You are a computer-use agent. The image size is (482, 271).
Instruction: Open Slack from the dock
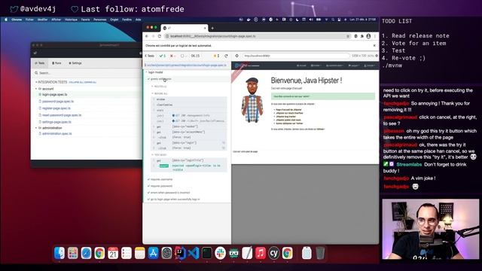(x=221, y=253)
